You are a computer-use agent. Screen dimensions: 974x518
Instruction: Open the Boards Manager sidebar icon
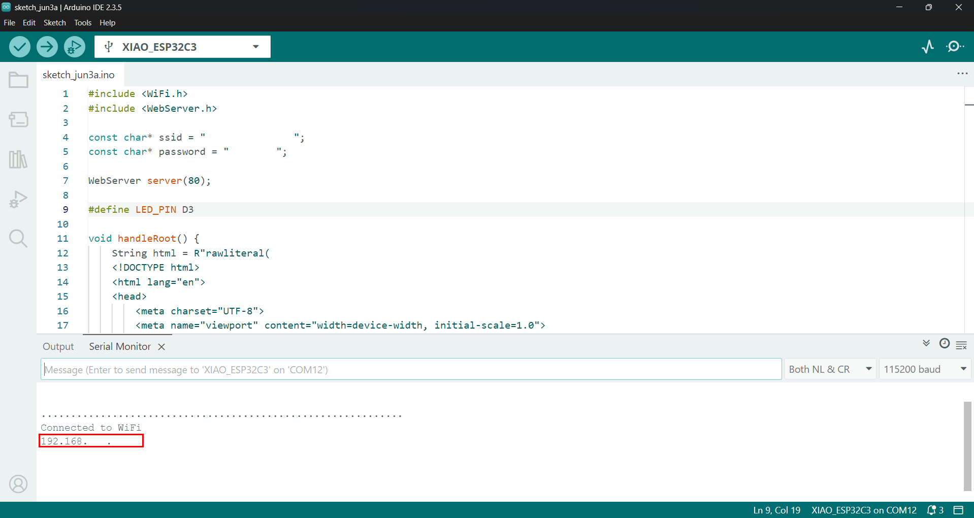click(18, 119)
